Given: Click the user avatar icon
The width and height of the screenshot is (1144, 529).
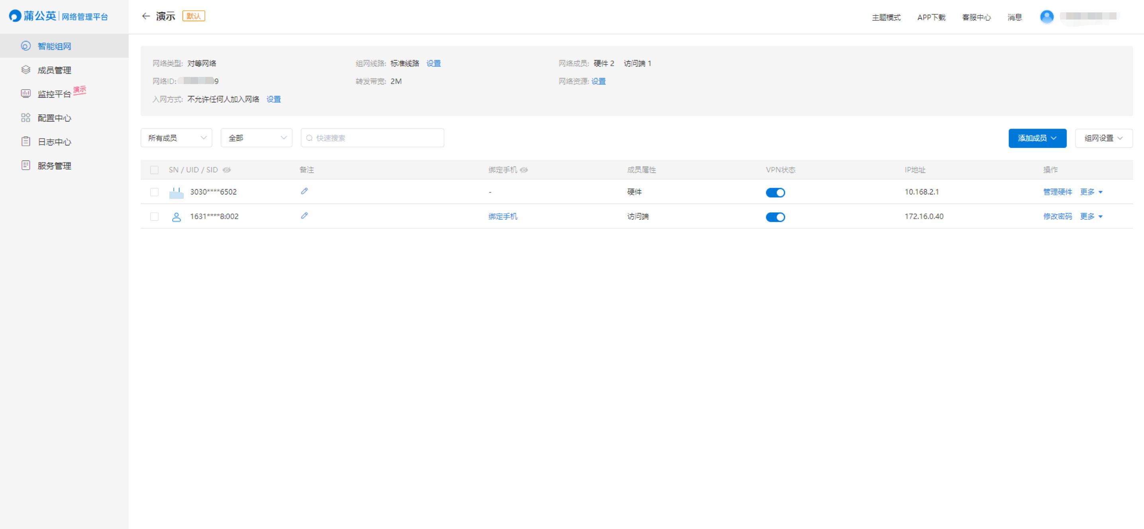Looking at the screenshot, I should point(1046,17).
